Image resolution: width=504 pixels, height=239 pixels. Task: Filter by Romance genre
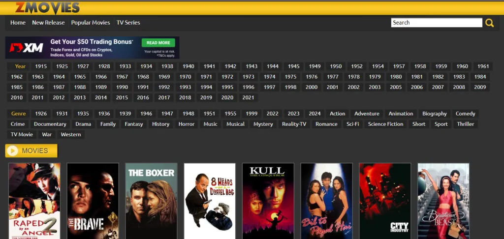click(x=326, y=124)
